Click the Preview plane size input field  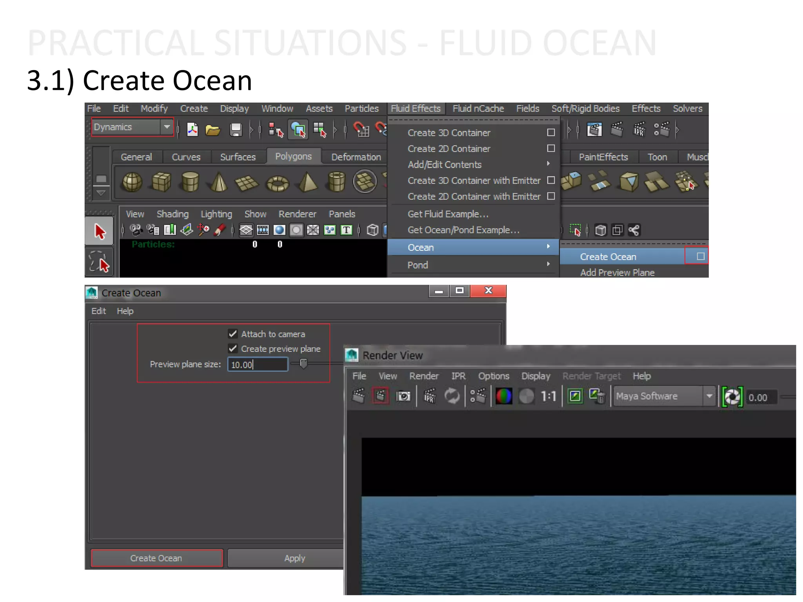click(x=258, y=364)
